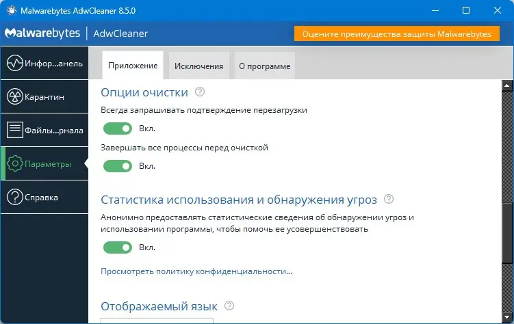This screenshot has width=514, height=324.
Task: Switch to the Исключения tab
Action: point(198,66)
